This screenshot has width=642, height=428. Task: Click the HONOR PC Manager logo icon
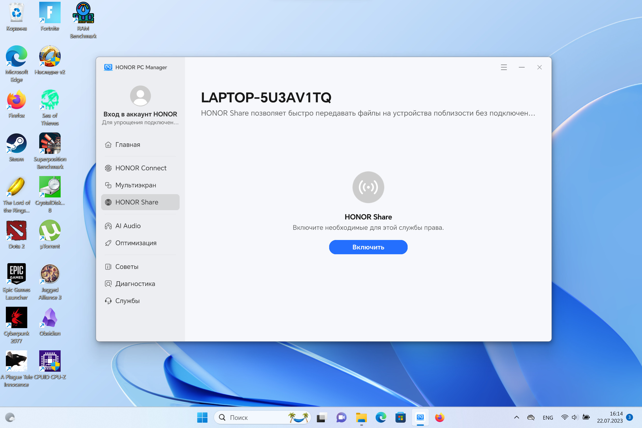click(x=108, y=67)
